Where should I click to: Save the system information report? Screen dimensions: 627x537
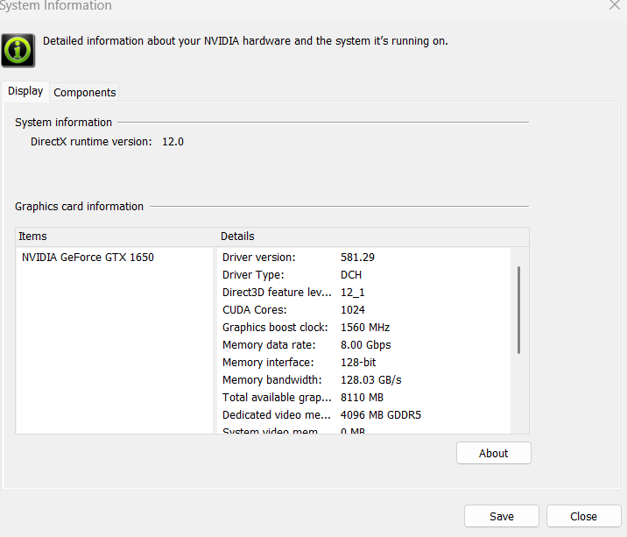tap(502, 516)
